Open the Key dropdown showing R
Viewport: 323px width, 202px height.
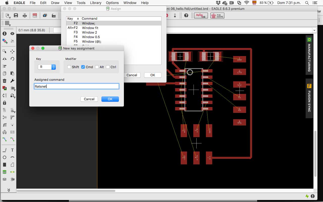(47, 67)
